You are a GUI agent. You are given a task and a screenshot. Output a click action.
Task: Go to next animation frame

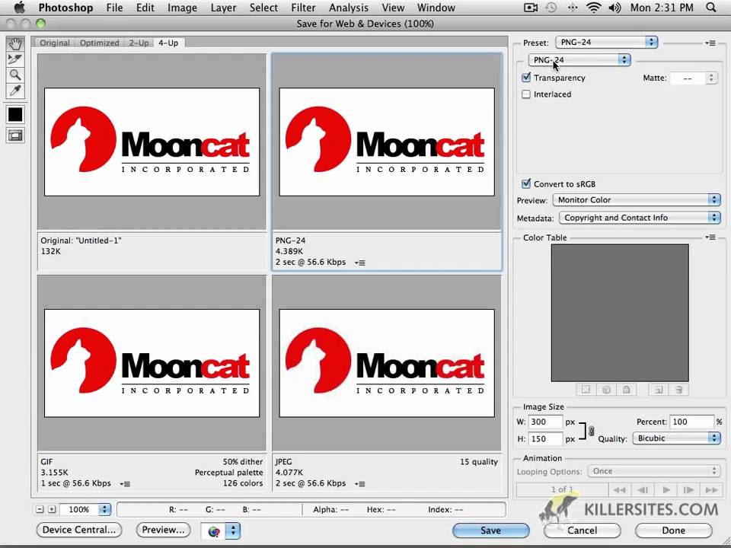point(688,489)
